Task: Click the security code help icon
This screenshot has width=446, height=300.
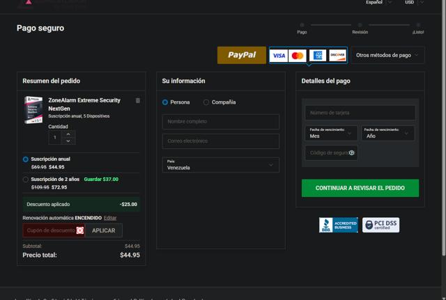Action: [351, 153]
